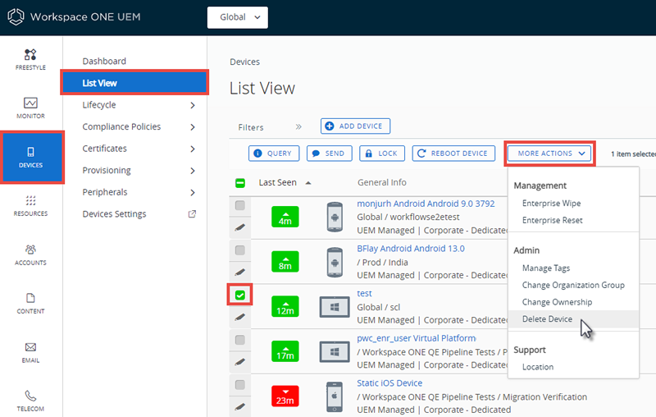Viewport: 656px width, 417px height.
Task: Click the 4m last seen status badge
Action: click(x=285, y=217)
